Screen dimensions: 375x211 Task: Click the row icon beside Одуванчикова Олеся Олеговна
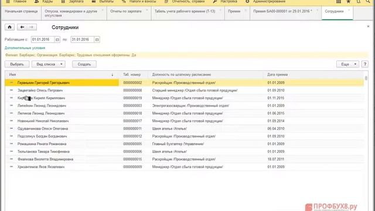[11, 128]
